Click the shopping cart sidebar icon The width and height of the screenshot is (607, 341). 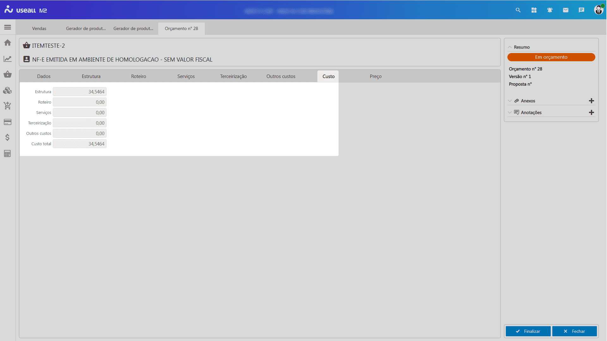[x=8, y=106]
